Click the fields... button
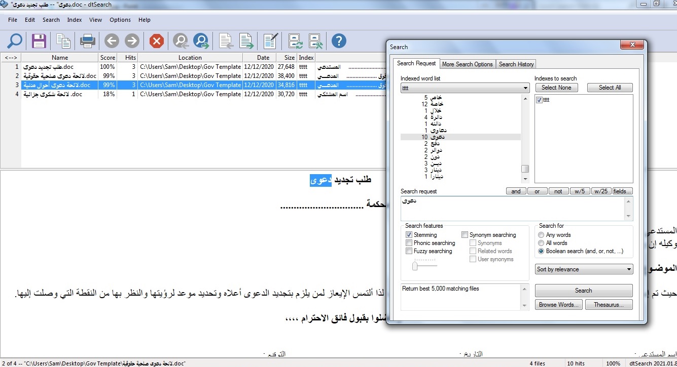677x367 pixels. [x=622, y=191]
